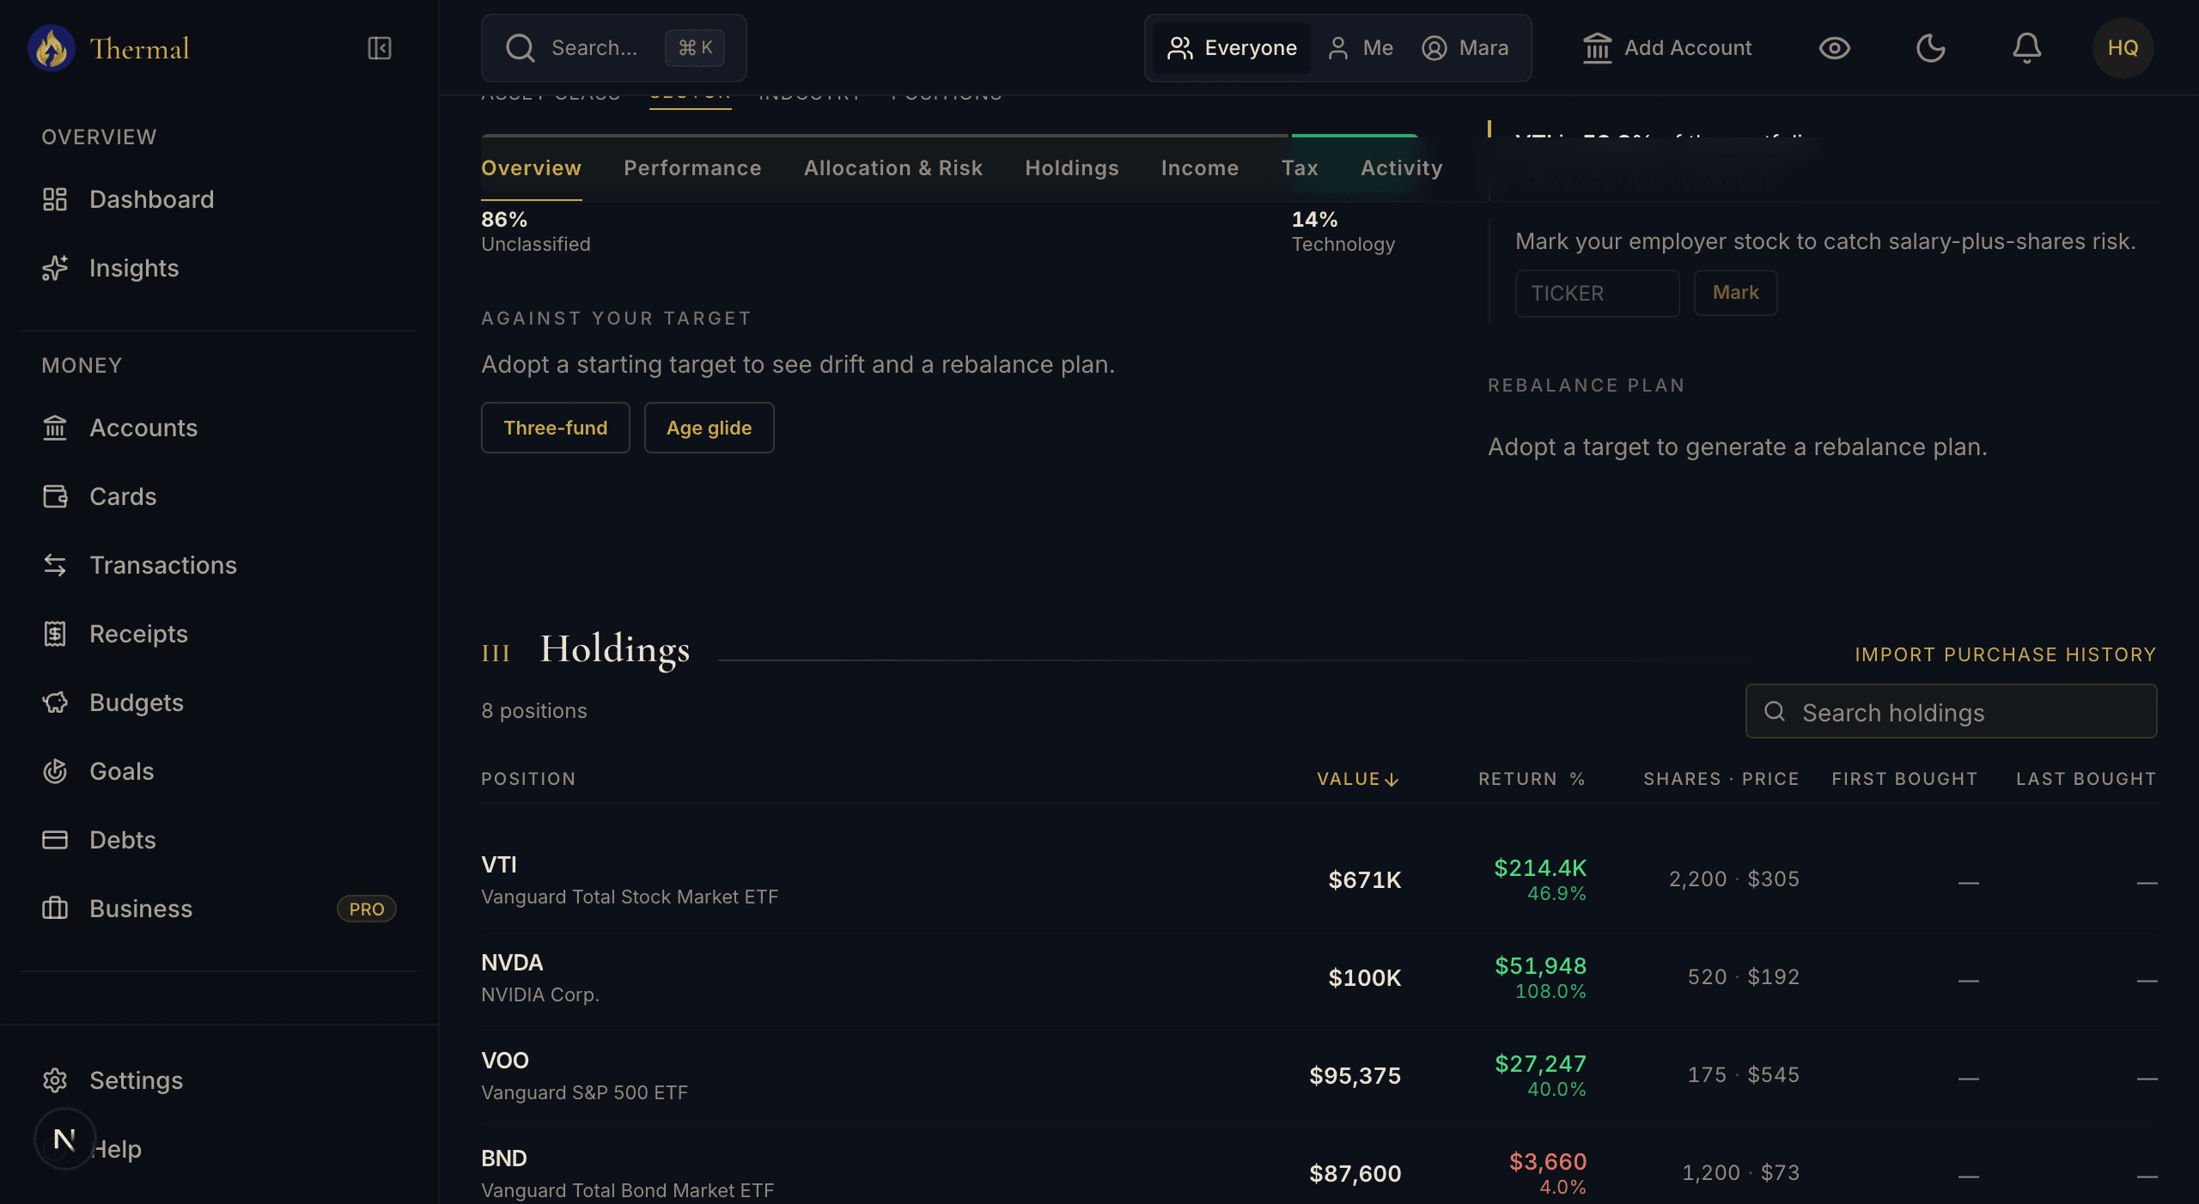Open IMPORT PURCHASE HISTORY link
2199x1204 pixels.
2006,654
